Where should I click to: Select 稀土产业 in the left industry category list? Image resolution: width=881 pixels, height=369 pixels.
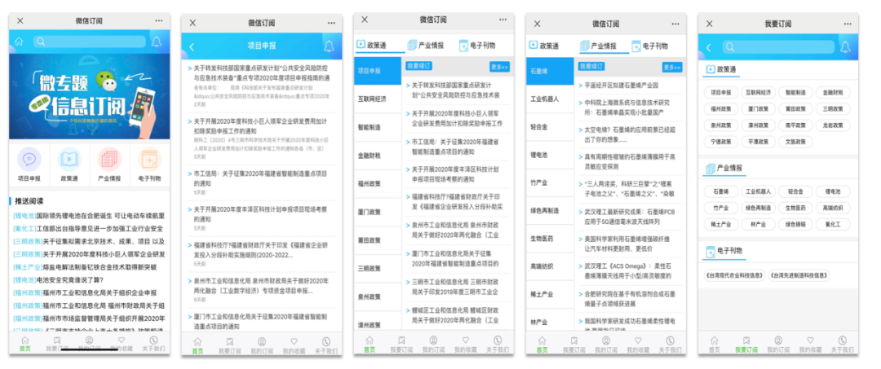[x=550, y=294]
